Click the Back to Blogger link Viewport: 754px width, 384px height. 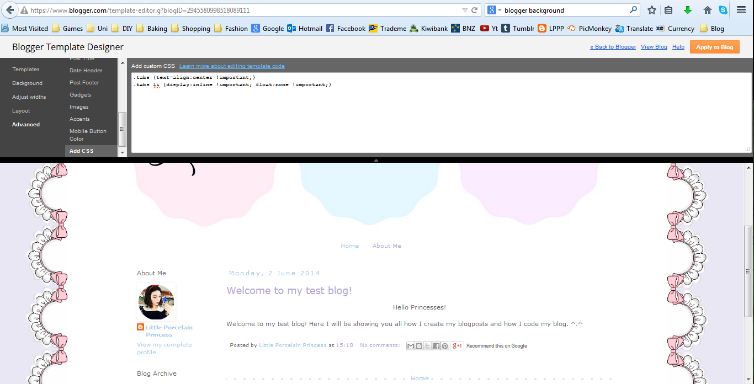tap(613, 47)
